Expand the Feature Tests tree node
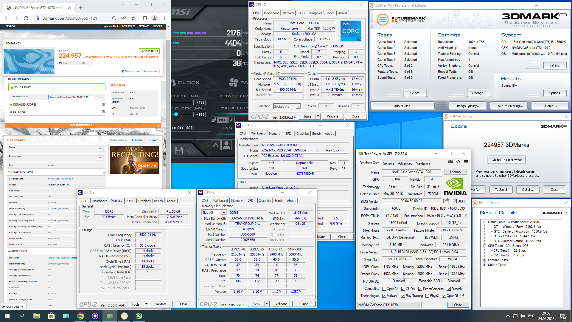This screenshot has width=572, height=322. coord(485,260)
